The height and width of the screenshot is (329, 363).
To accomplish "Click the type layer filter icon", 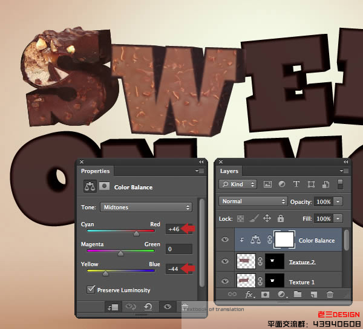I will (x=296, y=184).
